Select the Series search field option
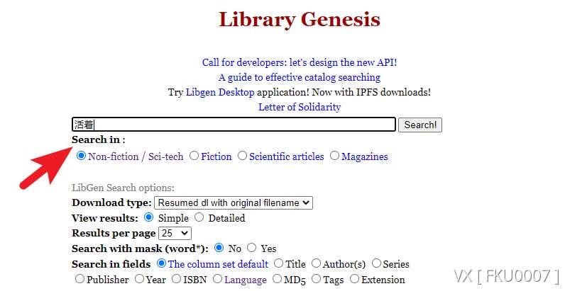 click(376, 263)
